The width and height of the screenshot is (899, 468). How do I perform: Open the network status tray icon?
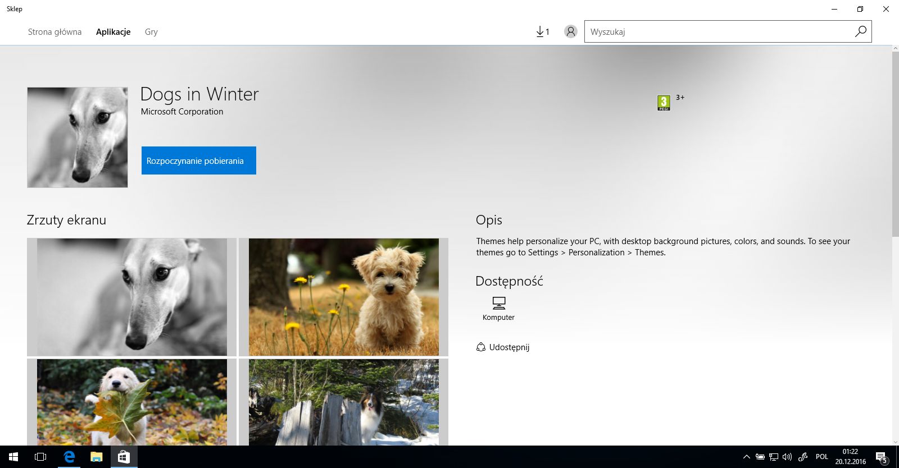774,457
